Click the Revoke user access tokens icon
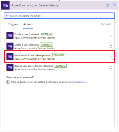Screen dimensions: 119x132 click(10, 67)
